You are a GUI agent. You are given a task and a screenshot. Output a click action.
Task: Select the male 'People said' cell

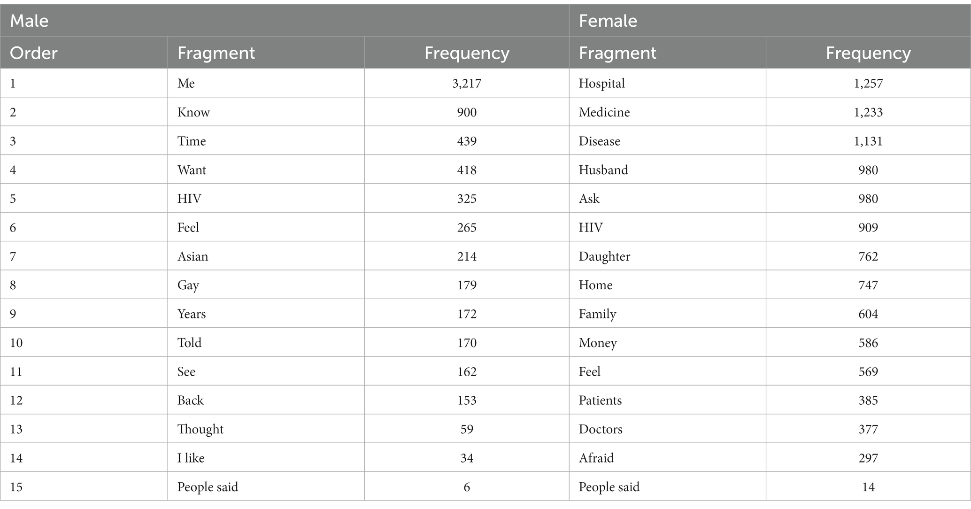click(x=266, y=486)
